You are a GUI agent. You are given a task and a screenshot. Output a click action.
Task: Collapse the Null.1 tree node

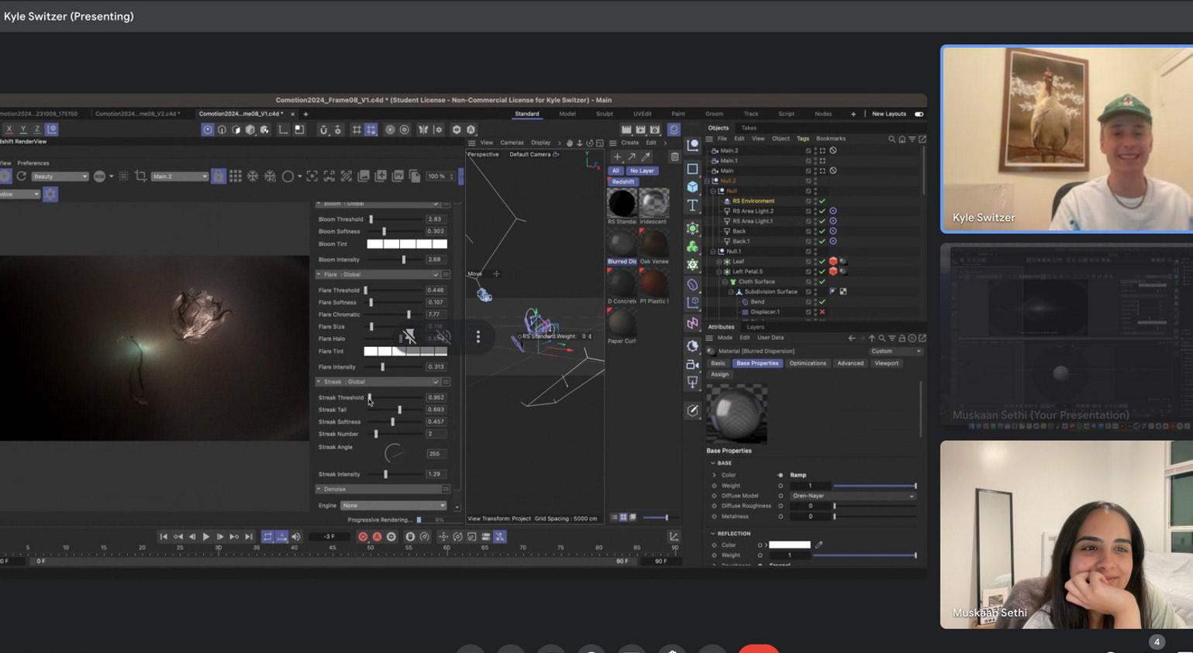click(713, 251)
